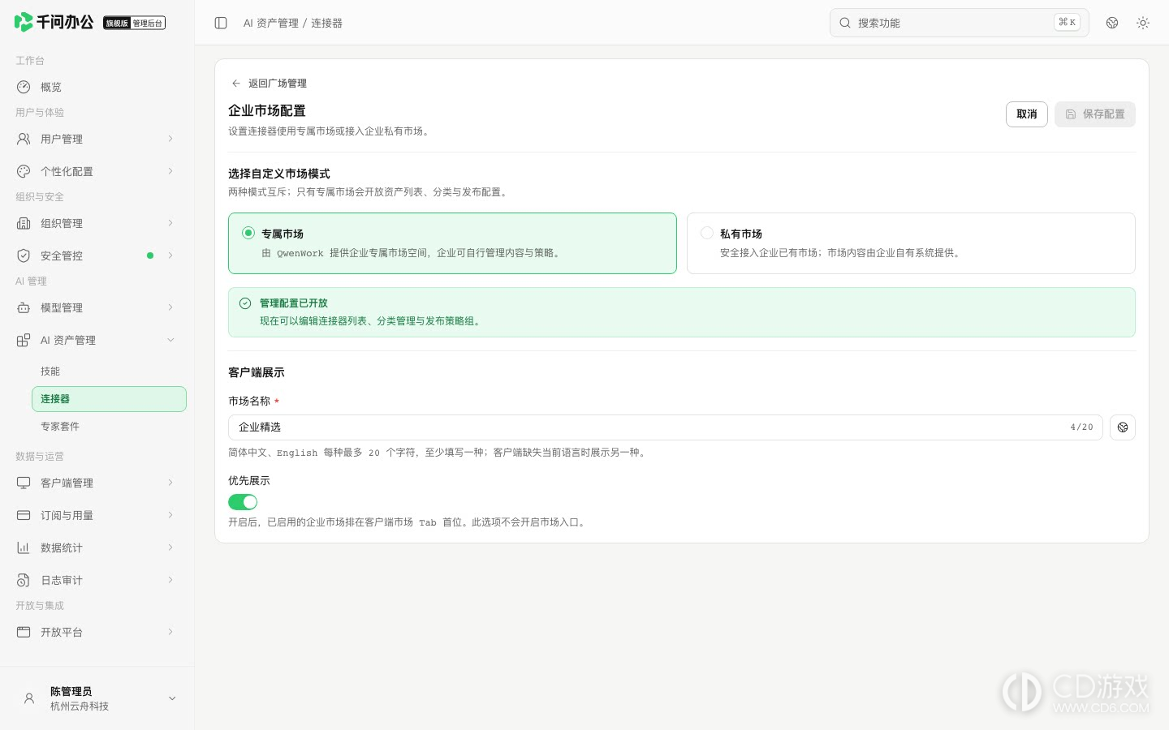Click the 个性化配置 palette icon
Image resolution: width=1169 pixels, height=730 pixels.
24,171
